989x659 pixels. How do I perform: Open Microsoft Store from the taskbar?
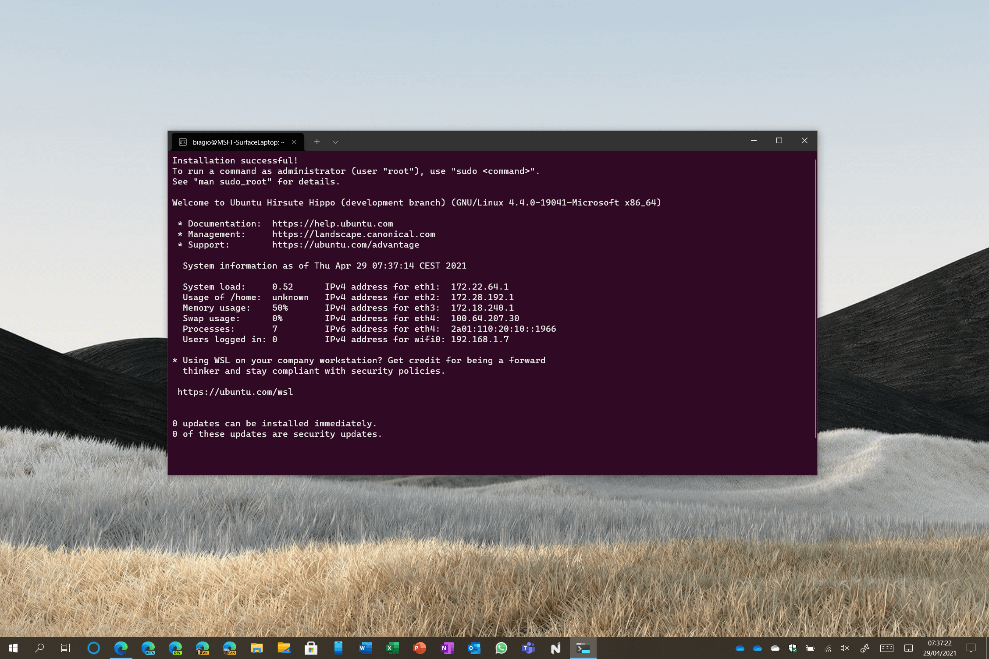tap(311, 648)
